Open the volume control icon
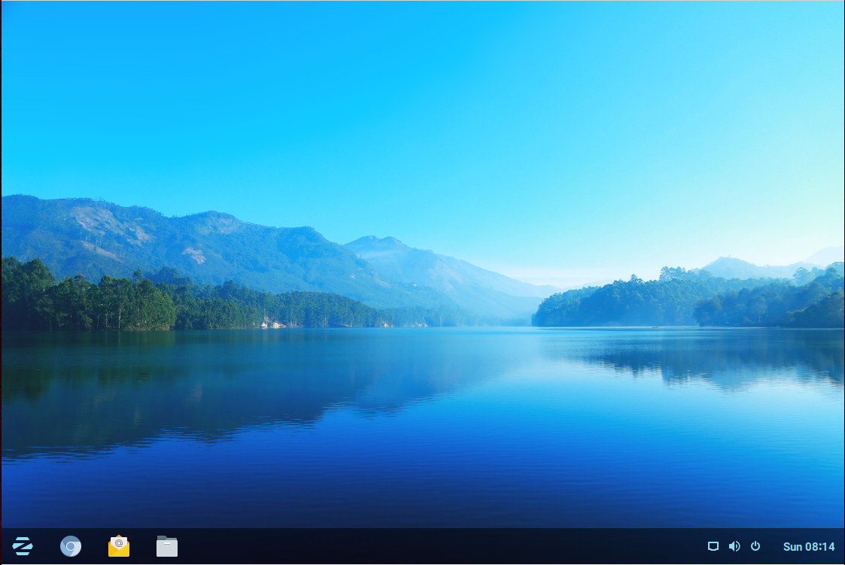Image resolution: width=845 pixels, height=565 pixels. [x=734, y=546]
